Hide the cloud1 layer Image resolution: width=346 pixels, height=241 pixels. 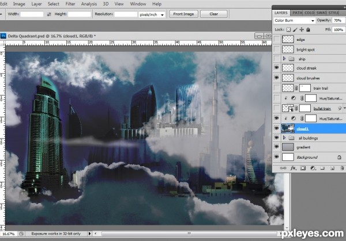pos(276,128)
